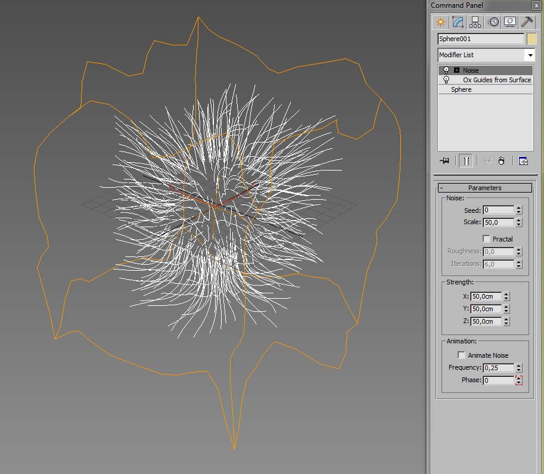Screen dimensions: 544x474
Task: Click the Seed value field
Action: [x=498, y=210]
